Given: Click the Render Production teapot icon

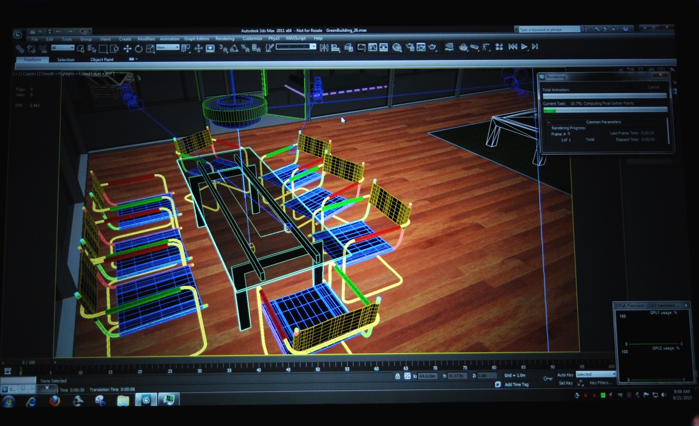Looking at the screenshot, I should (x=432, y=48).
